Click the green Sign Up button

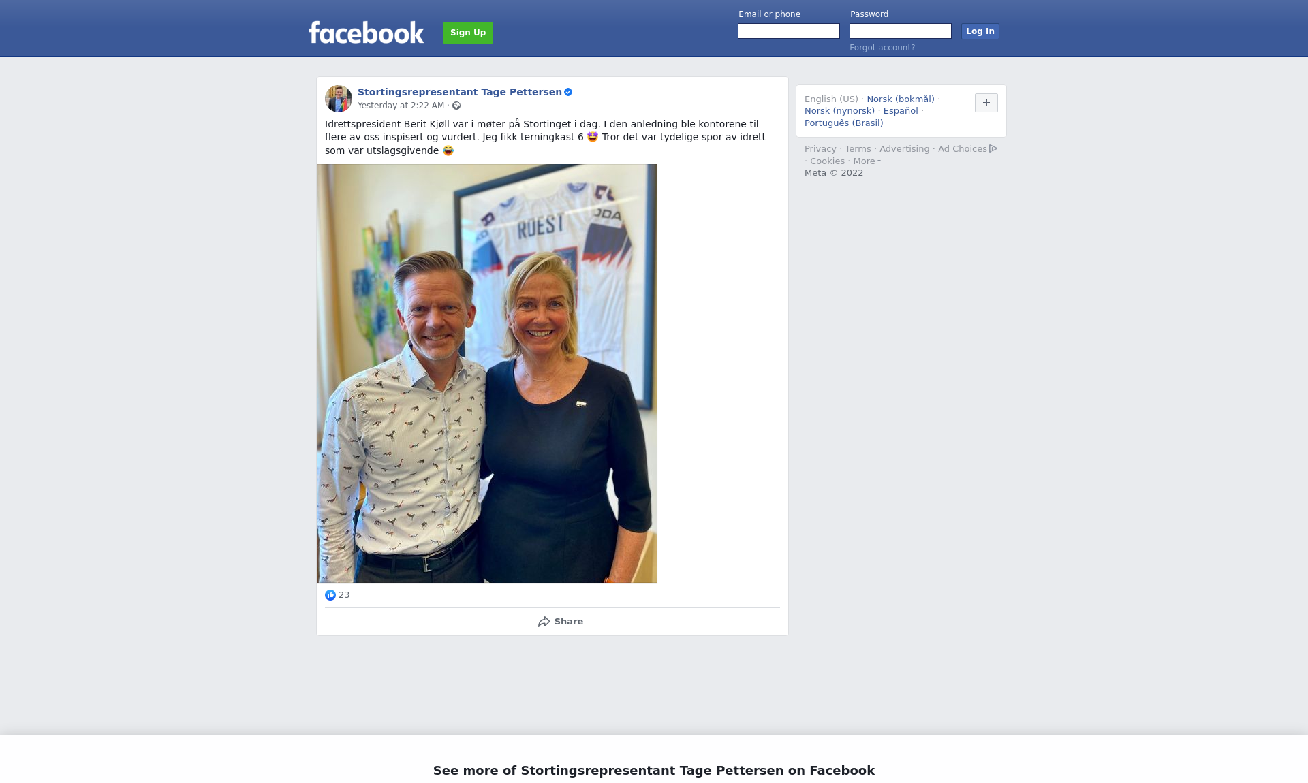(x=468, y=33)
